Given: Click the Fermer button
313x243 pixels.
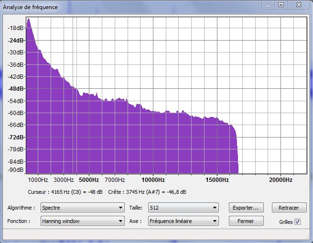Looking at the screenshot, I should (246, 221).
